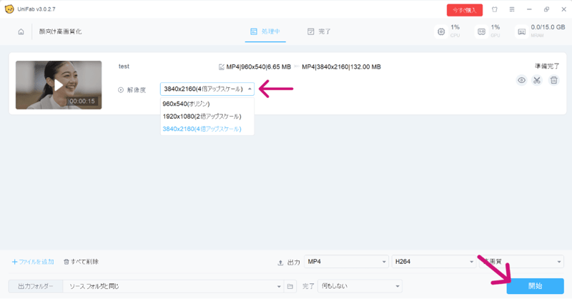Image resolution: width=572 pixels, height=299 pixels.
Task: Click the test file name
Action: [124, 67]
